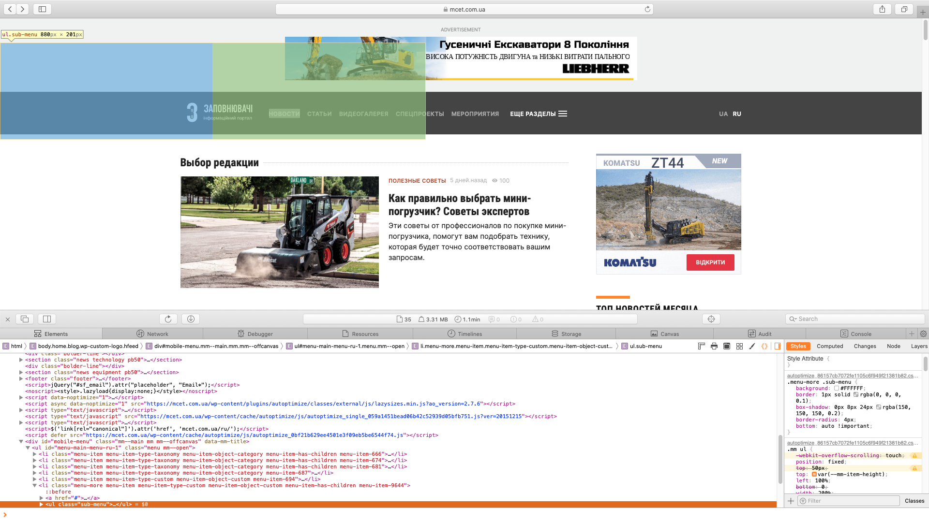Screen dimensions: 929x522
Task: Open the МЕРОПРИЯТИЯ menu link
Action: [x=475, y=114]
